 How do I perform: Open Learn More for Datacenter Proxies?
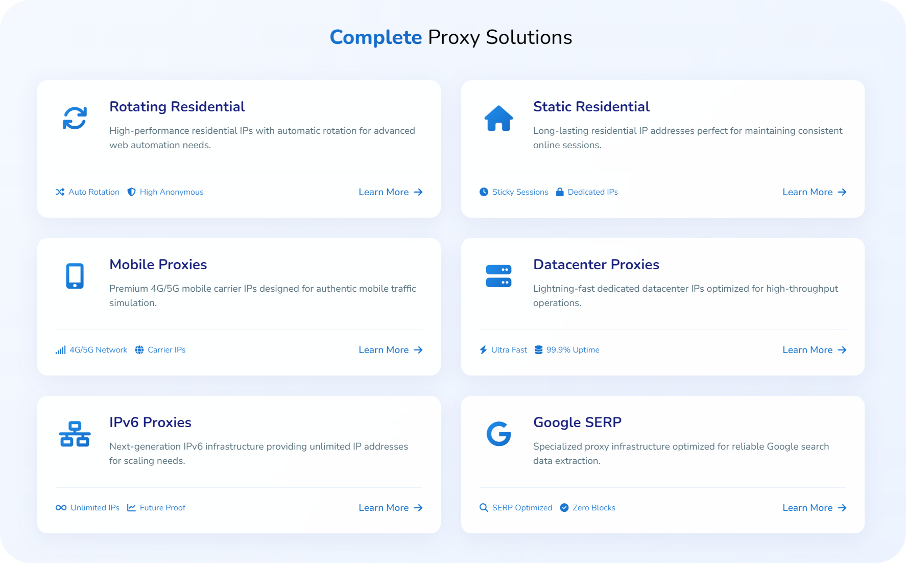(815, 350)
